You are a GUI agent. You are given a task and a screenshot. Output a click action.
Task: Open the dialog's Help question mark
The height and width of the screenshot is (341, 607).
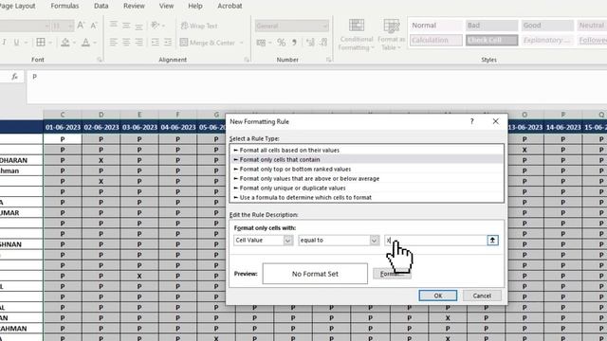coord(471,121)
